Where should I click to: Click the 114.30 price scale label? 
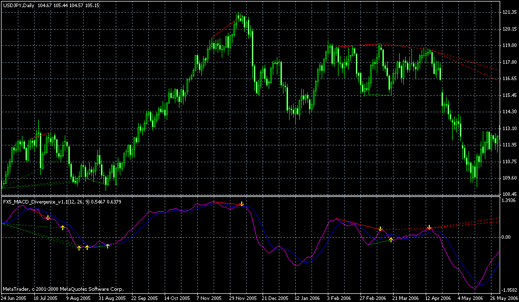509,112
